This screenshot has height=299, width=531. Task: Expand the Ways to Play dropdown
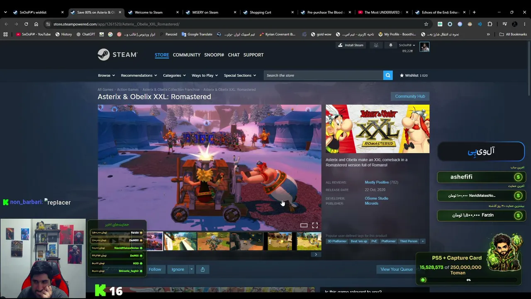[x=205, y=75]
